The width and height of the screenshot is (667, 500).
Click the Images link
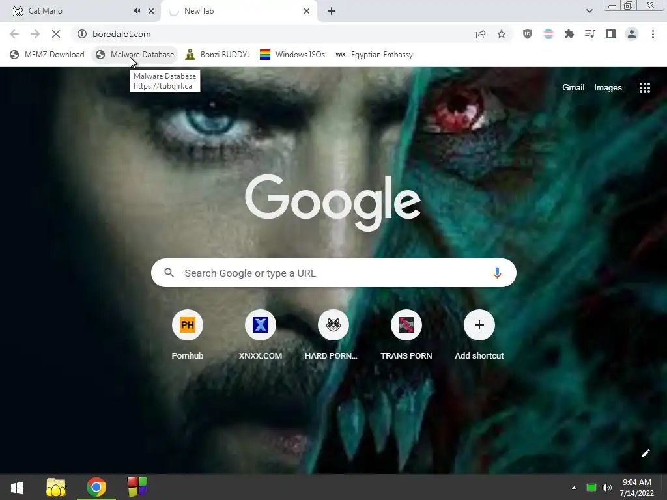point(608,88)
